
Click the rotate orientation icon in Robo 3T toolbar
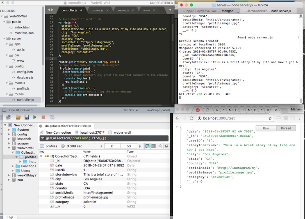(x=52, y=117)
